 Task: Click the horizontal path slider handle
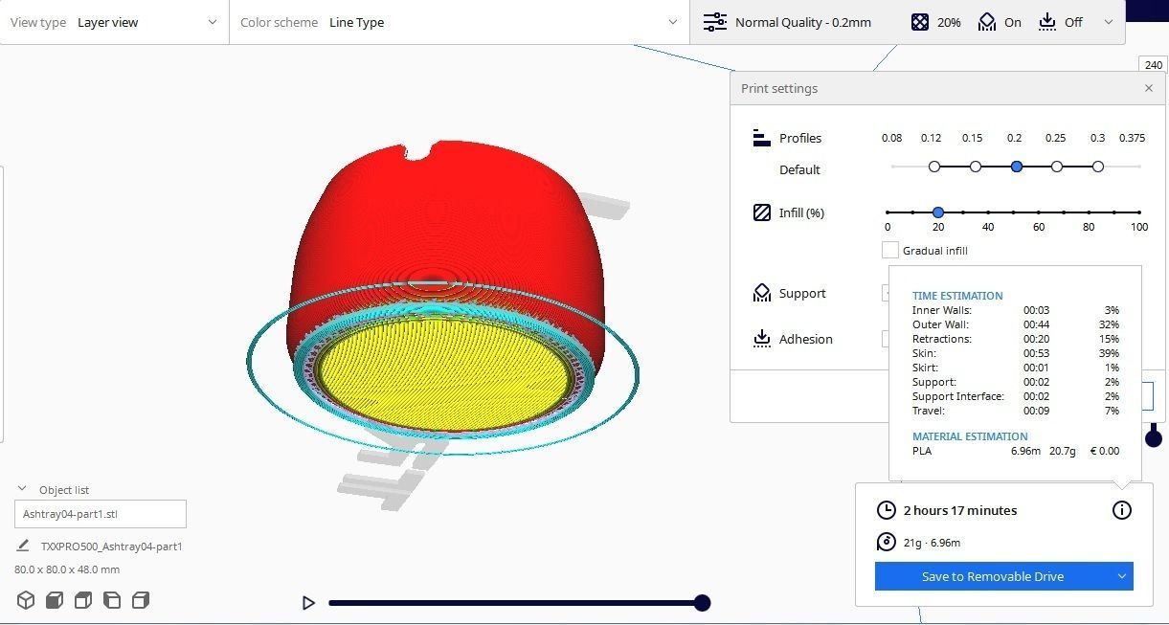(702, 602)
